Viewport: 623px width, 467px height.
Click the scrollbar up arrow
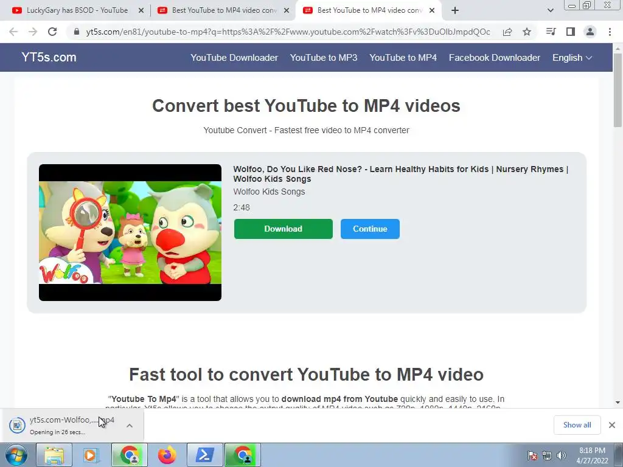618,49
